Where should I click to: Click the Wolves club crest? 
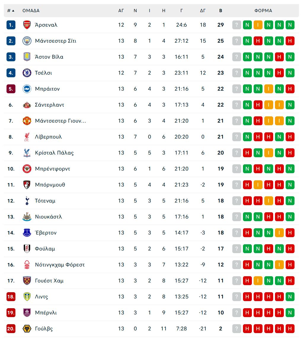[x=27, y=329]
